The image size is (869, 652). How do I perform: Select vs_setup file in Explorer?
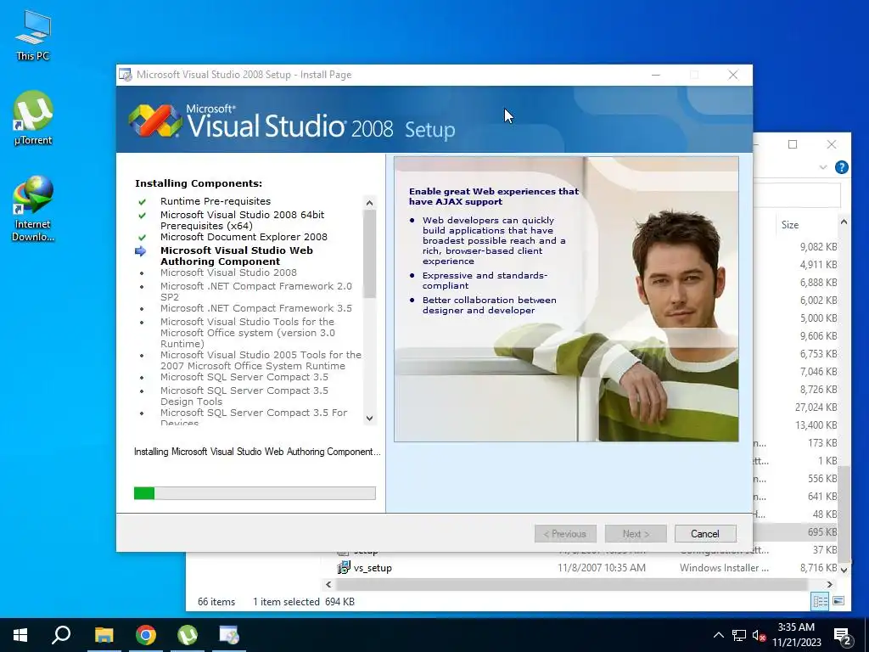(373, 568)
